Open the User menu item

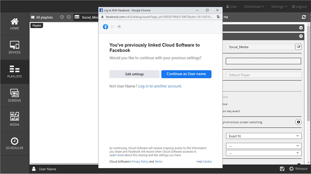(x=232, y=6)
